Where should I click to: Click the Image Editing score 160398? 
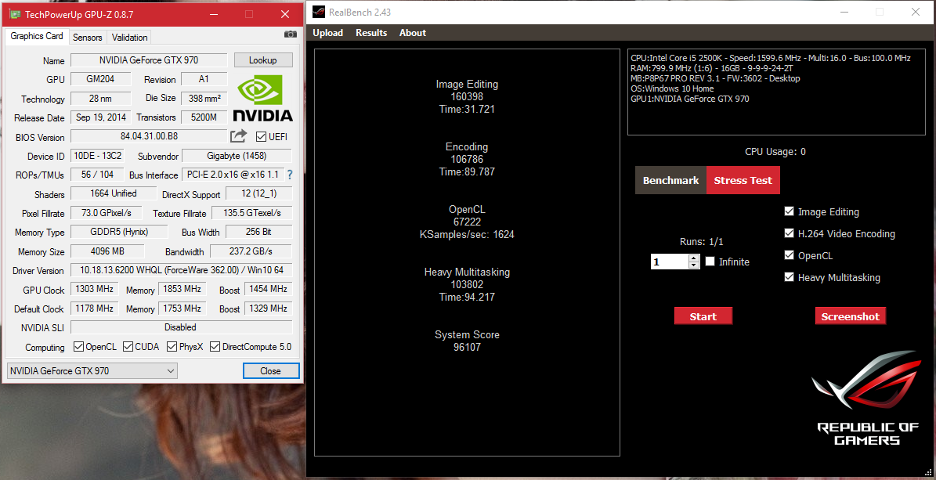tap(467, 97)
